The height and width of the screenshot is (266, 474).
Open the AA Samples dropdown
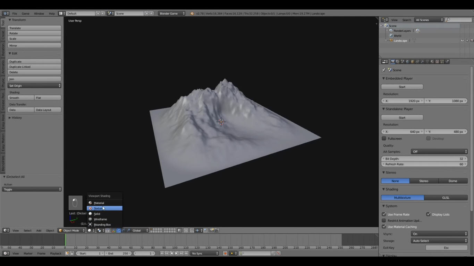[439, 152]
